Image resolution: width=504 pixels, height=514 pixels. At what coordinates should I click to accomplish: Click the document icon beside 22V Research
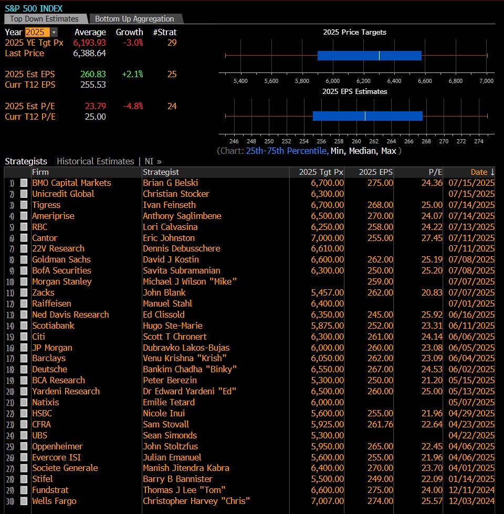point(24,249)
